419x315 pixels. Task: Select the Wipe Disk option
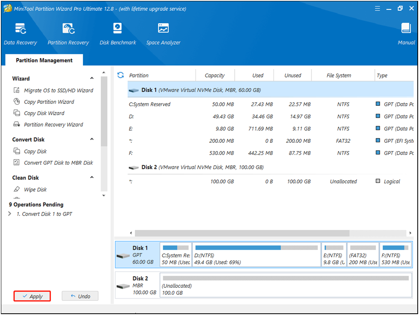35,190
